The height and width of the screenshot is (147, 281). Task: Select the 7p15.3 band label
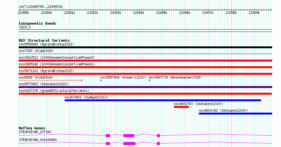pyautogui.click(x=25, y=27)
